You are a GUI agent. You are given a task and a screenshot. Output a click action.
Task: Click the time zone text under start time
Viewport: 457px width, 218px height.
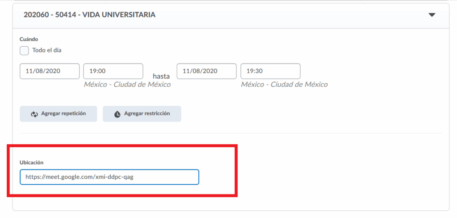(127, 85)
